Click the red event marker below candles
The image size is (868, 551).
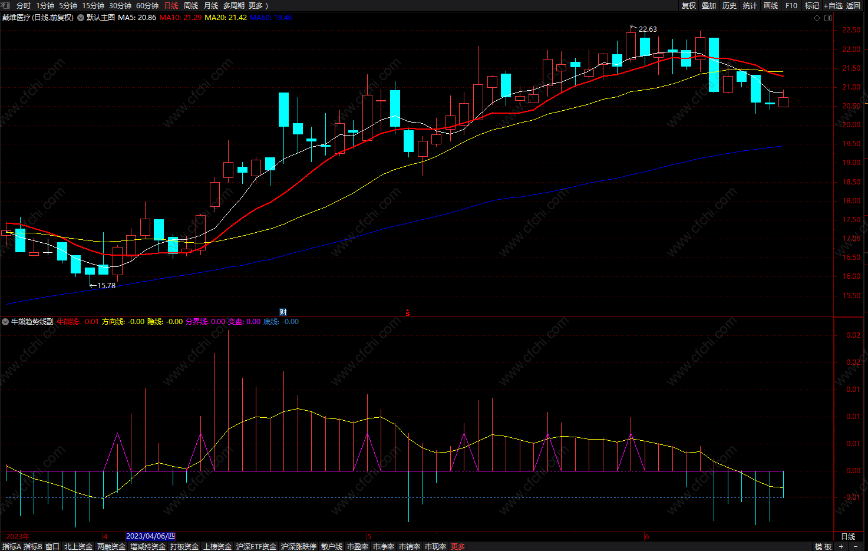pyautogui.click(x=407, y=313)
